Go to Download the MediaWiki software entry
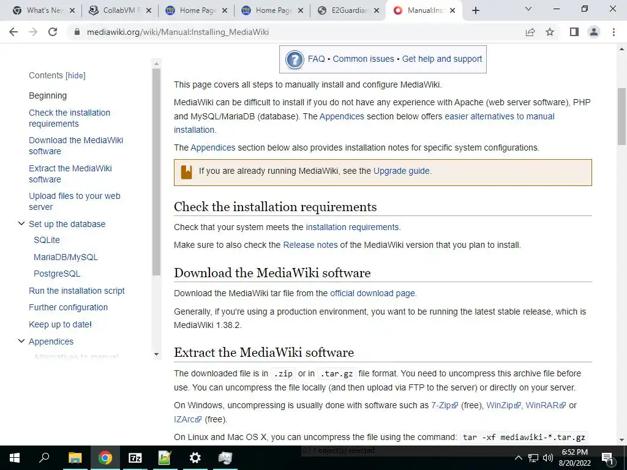The width and height of the screenshot is (627, 470). click(76, 146)
